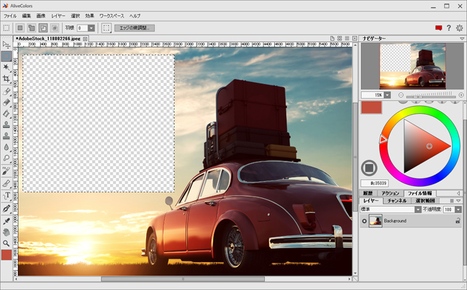Open preferences with the gear icon
The width and height of the screenshot is (467, 290).
460,28
